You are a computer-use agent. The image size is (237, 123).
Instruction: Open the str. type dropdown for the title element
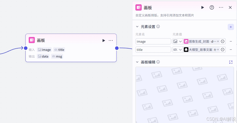(x=178, y=50)
